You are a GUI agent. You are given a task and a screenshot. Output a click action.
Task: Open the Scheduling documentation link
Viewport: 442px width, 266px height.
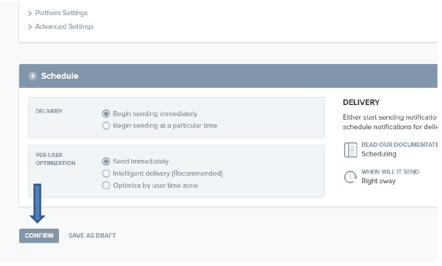click(x=379, y=154)
